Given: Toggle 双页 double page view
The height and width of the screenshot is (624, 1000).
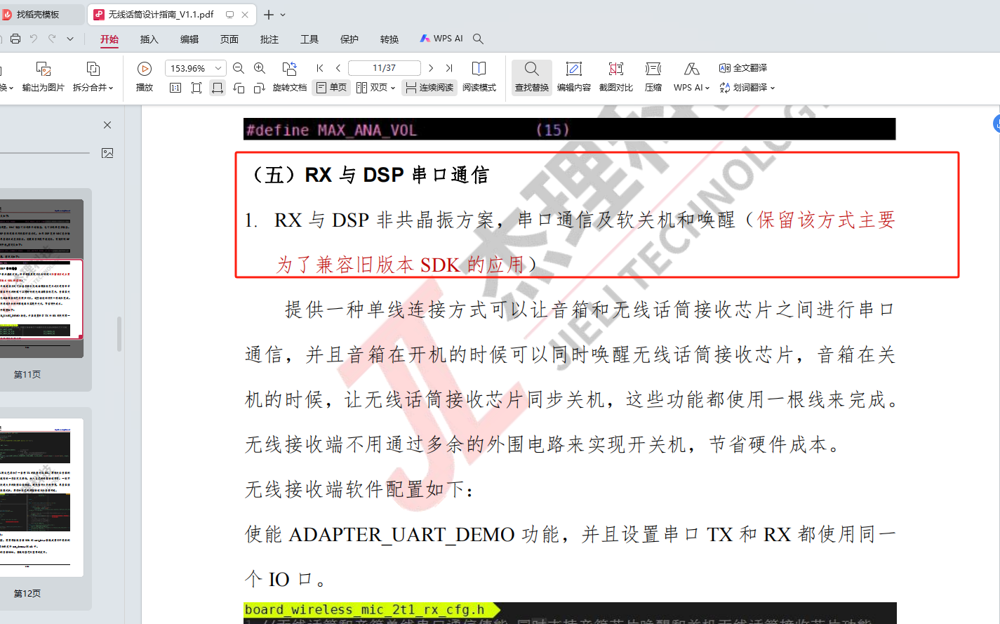Looking at the screenshot, I should click(x=375, y=88).
